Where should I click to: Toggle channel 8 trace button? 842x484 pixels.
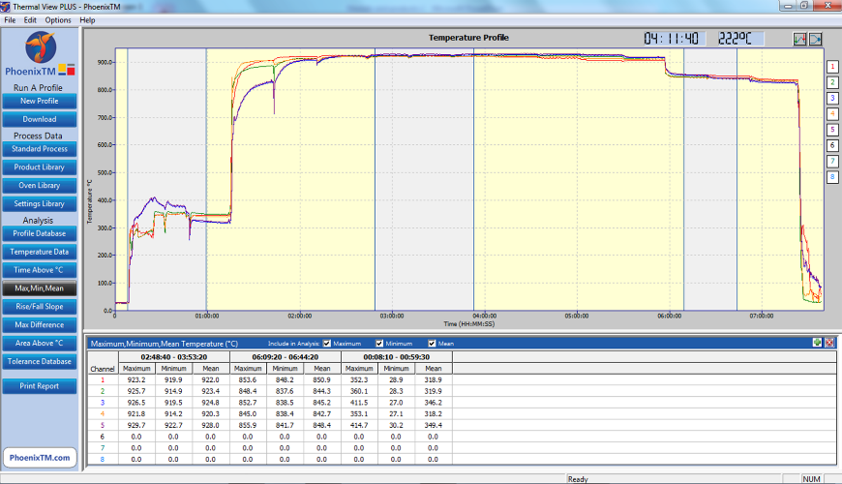(x=831, y=176)
